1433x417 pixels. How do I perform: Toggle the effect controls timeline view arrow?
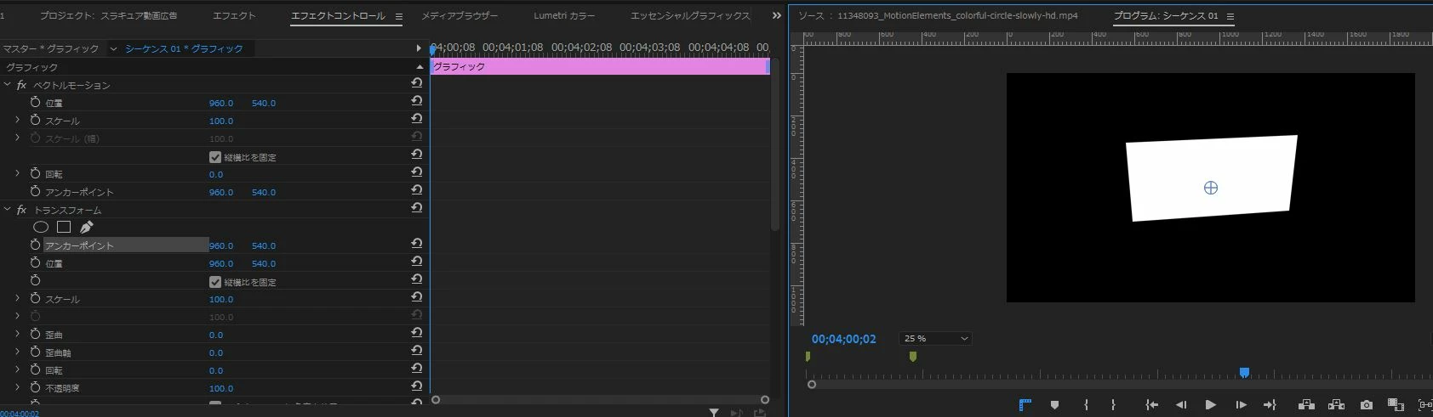[418, 48]
